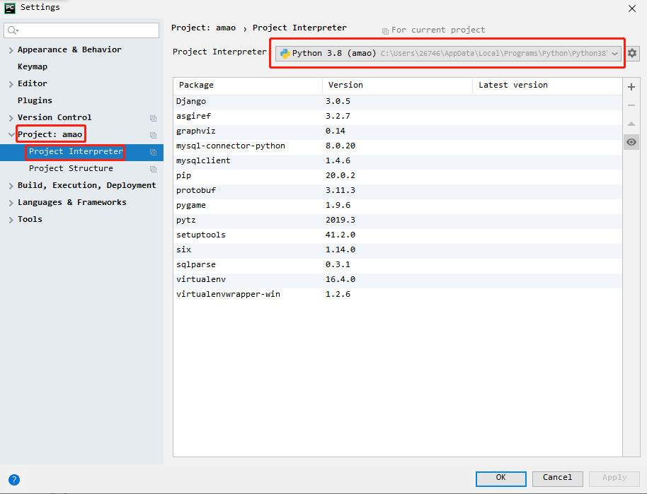Select the pygame package row

click(398, 205)
